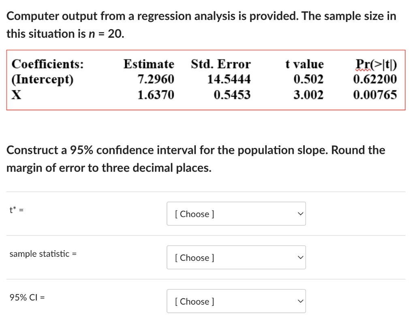Click the t* = label

click(x=15, y=210)
